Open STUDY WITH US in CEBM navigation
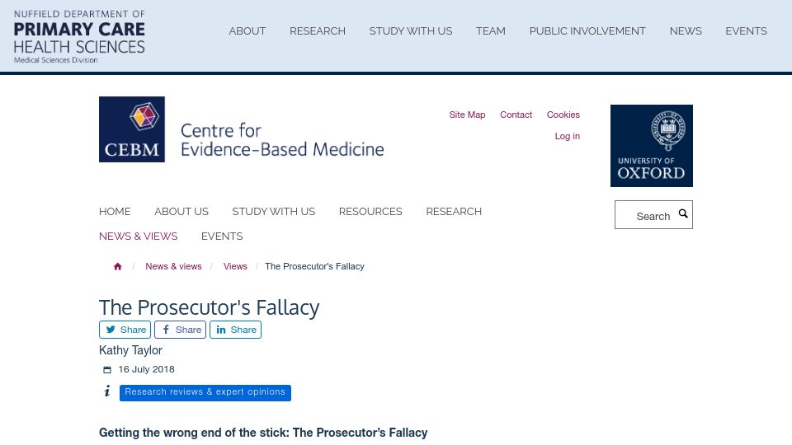Viewport: 792px width, 445px height. pyautogui.click(x=273, y=212)
